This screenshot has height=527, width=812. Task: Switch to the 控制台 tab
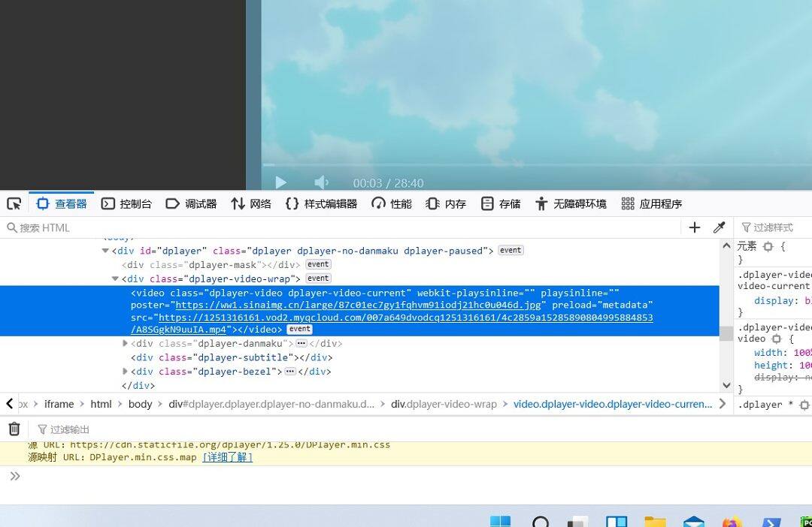point(126,203)
